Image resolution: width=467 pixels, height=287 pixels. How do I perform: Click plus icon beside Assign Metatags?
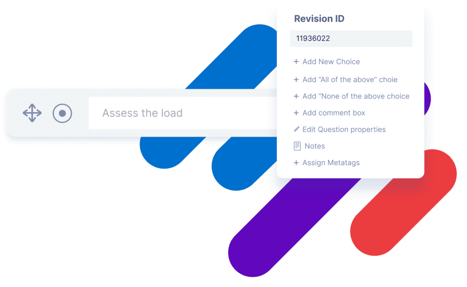(x=296, y=162)
